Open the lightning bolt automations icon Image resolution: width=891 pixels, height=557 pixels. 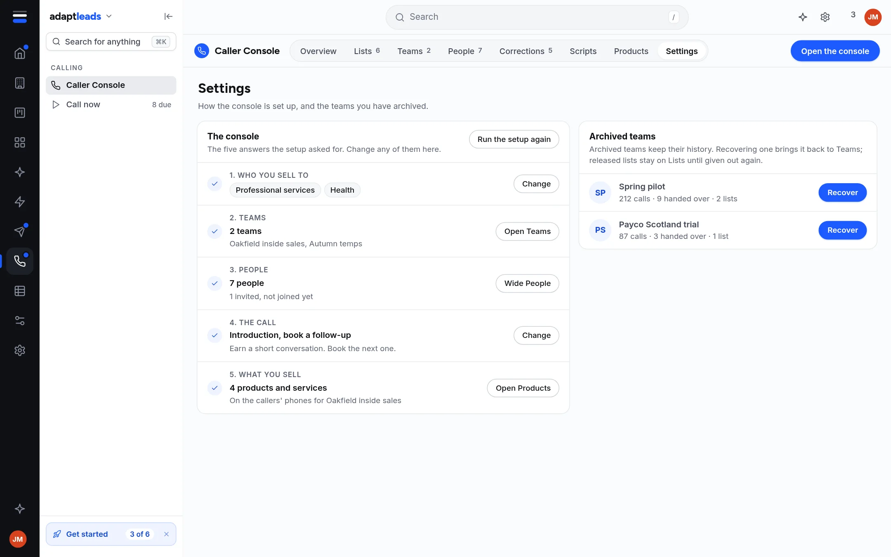[19, 202]
